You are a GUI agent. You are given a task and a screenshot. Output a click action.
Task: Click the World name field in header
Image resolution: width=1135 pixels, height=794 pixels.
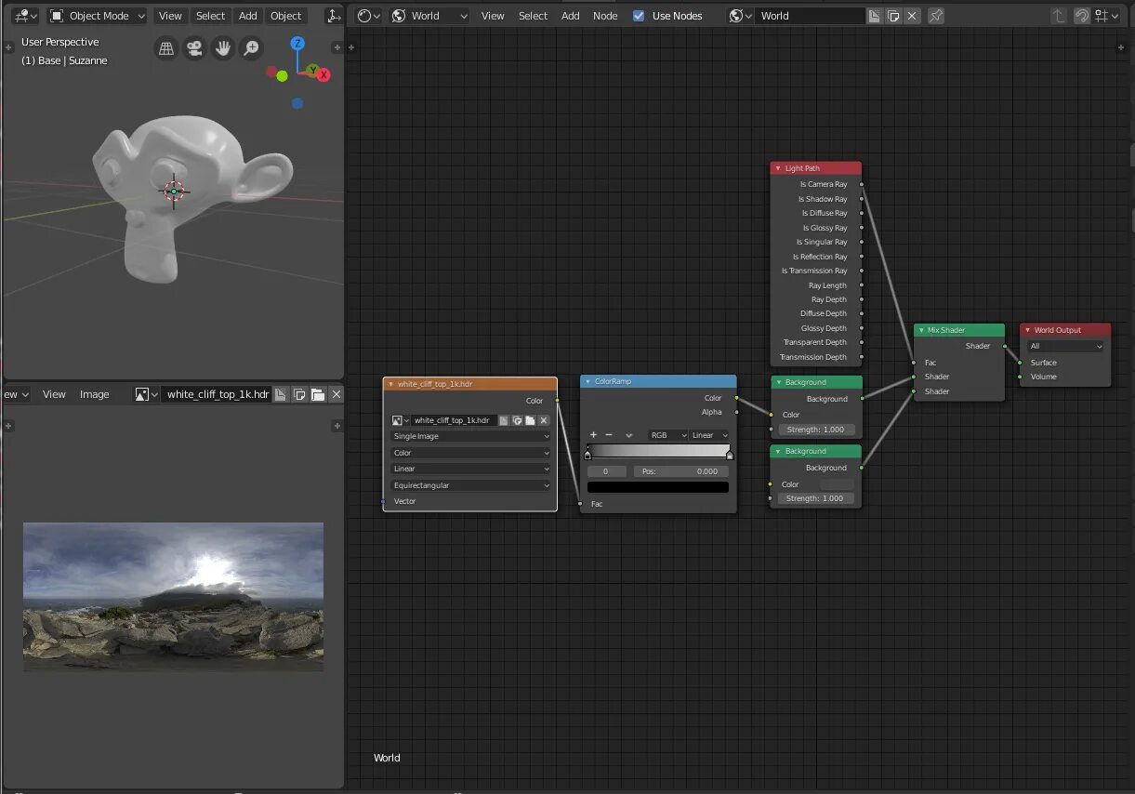[x=811, y=16]
